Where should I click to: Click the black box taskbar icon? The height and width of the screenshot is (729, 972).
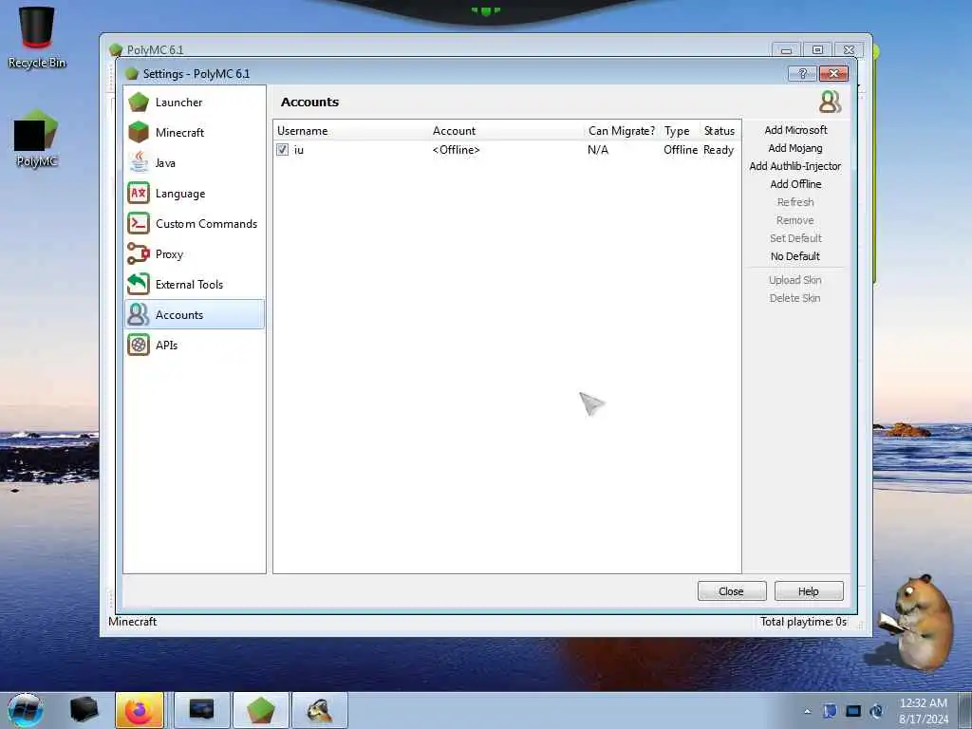click(84, 710)
